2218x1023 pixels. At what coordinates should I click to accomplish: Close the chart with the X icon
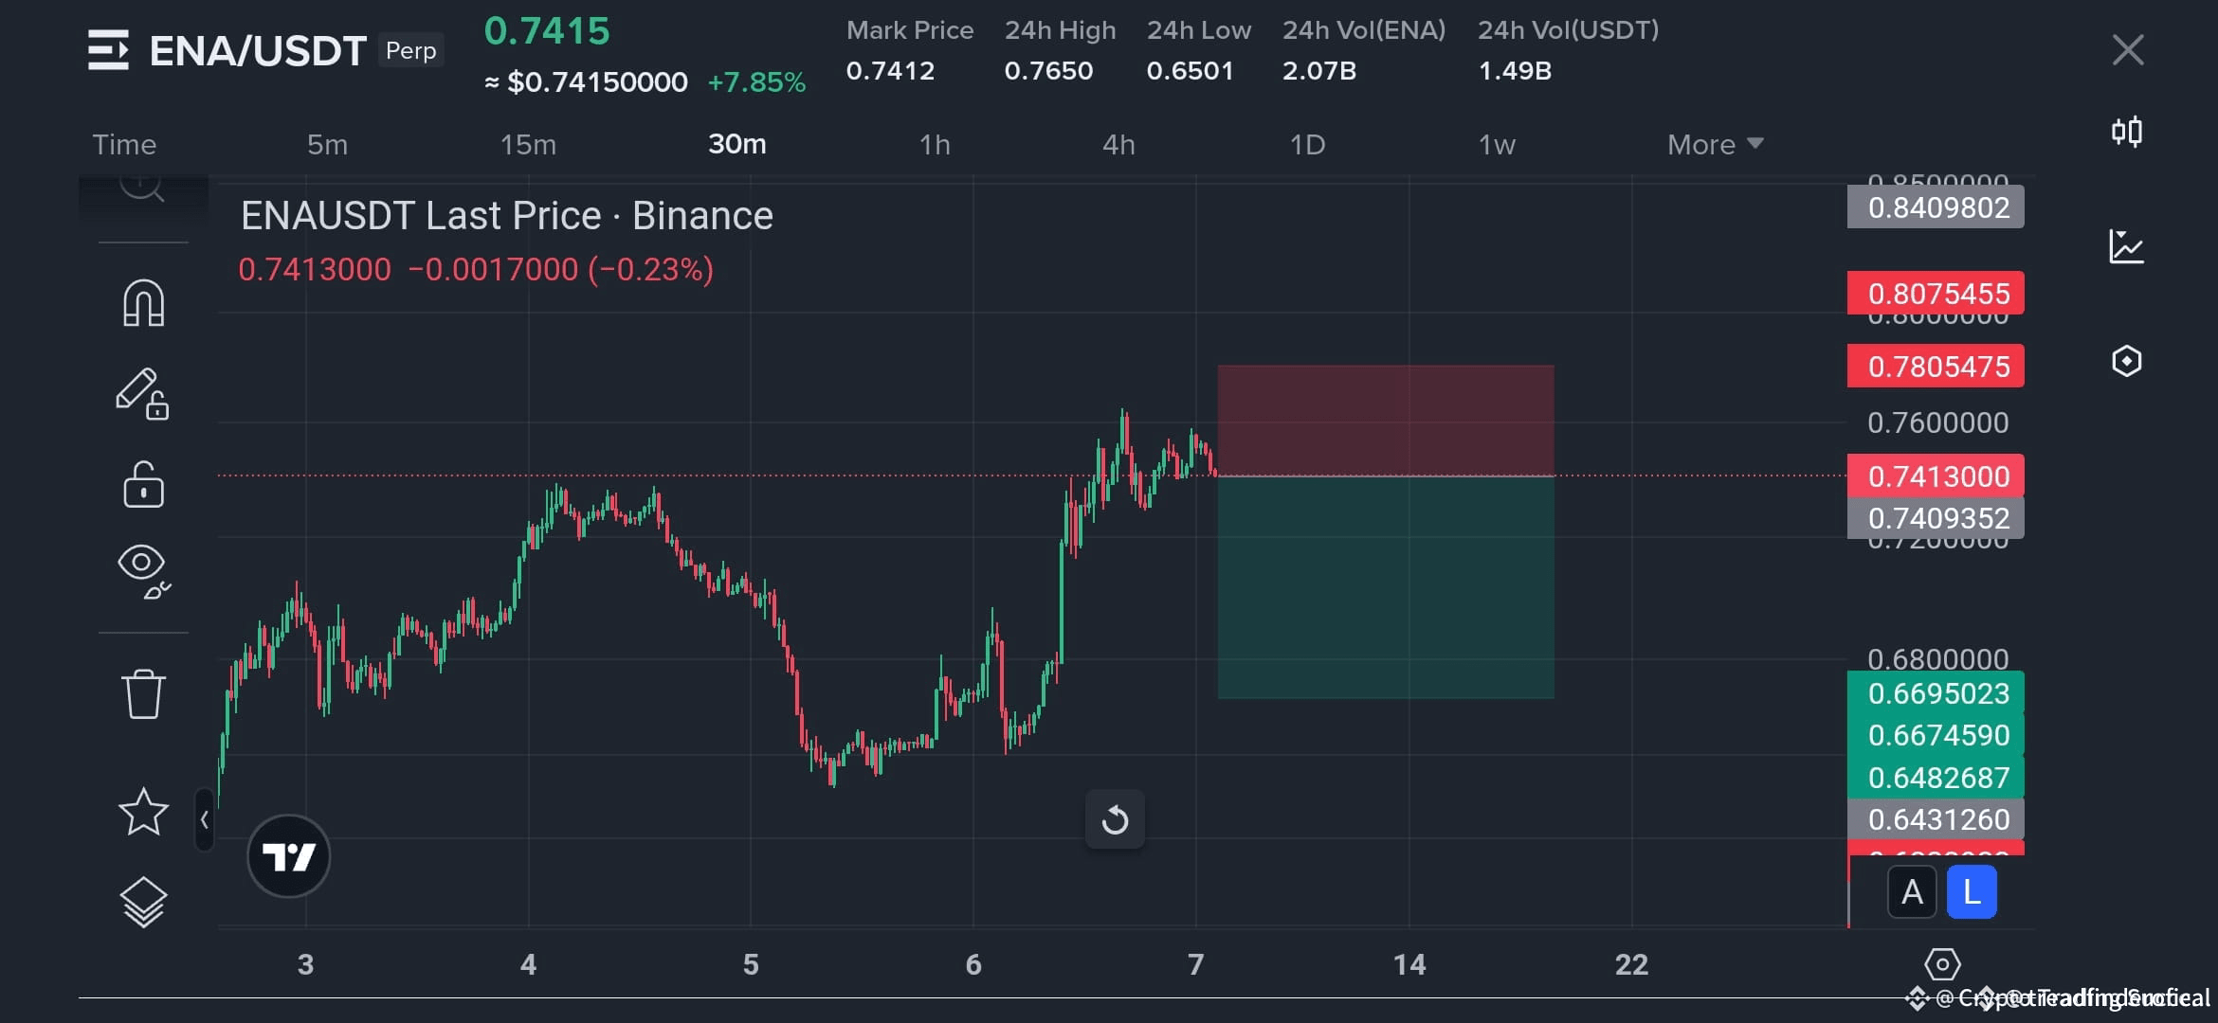[2128, 49]
